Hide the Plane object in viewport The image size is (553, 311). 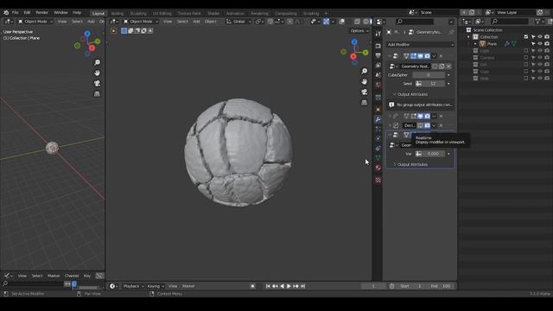click(540, 44)
